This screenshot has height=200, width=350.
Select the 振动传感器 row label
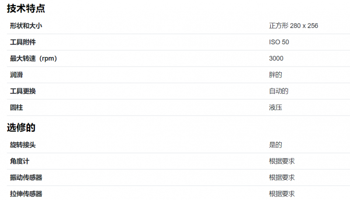click(26, 177)
